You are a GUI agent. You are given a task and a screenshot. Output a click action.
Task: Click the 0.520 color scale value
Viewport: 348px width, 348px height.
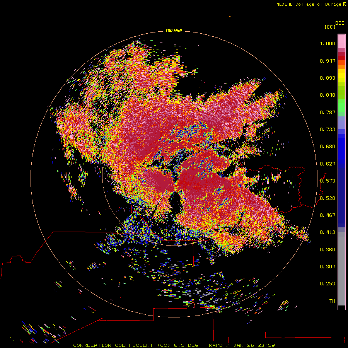click(x=328, y=198)
